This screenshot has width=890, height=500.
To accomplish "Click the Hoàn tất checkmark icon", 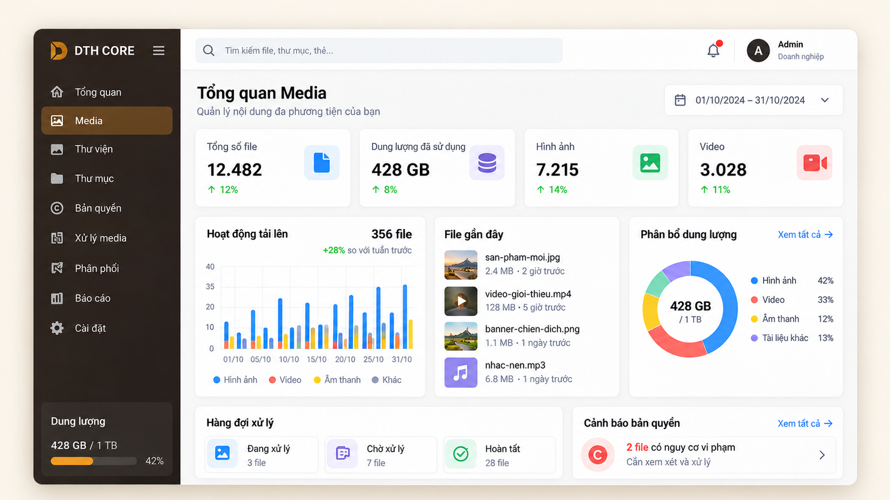I will point(461,453).
